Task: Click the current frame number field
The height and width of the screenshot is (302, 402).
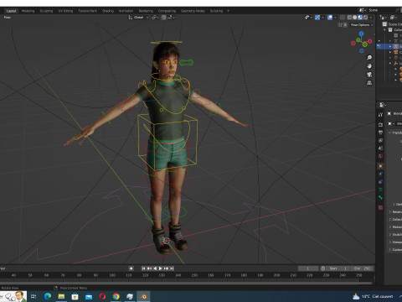Action: tap(308, 268)
